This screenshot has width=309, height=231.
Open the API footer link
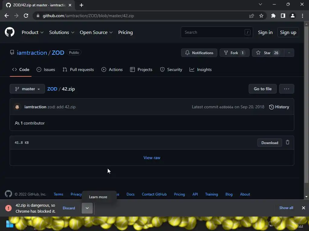pos(195,194)
